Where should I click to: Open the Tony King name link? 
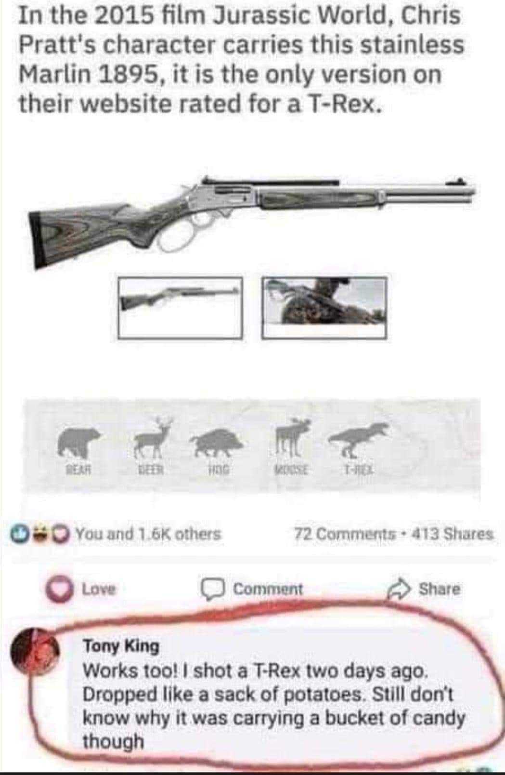[x=121, y=646]
